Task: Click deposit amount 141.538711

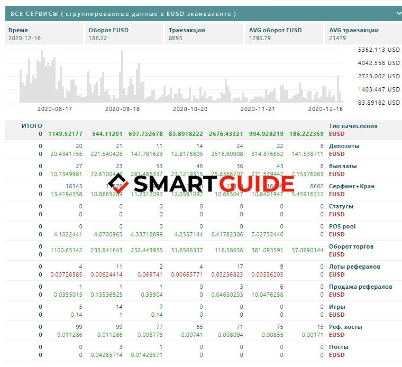Action: coord(307,154)
